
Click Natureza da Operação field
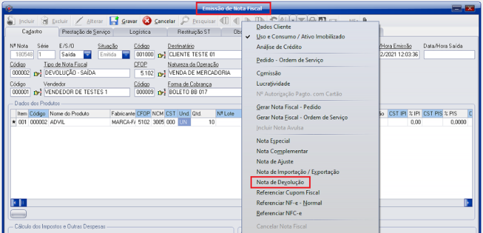pos(205,73)
